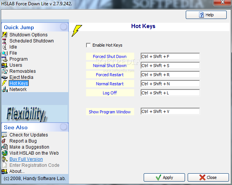Click the Users icon in Quick Jump

[x=5, y=65]
